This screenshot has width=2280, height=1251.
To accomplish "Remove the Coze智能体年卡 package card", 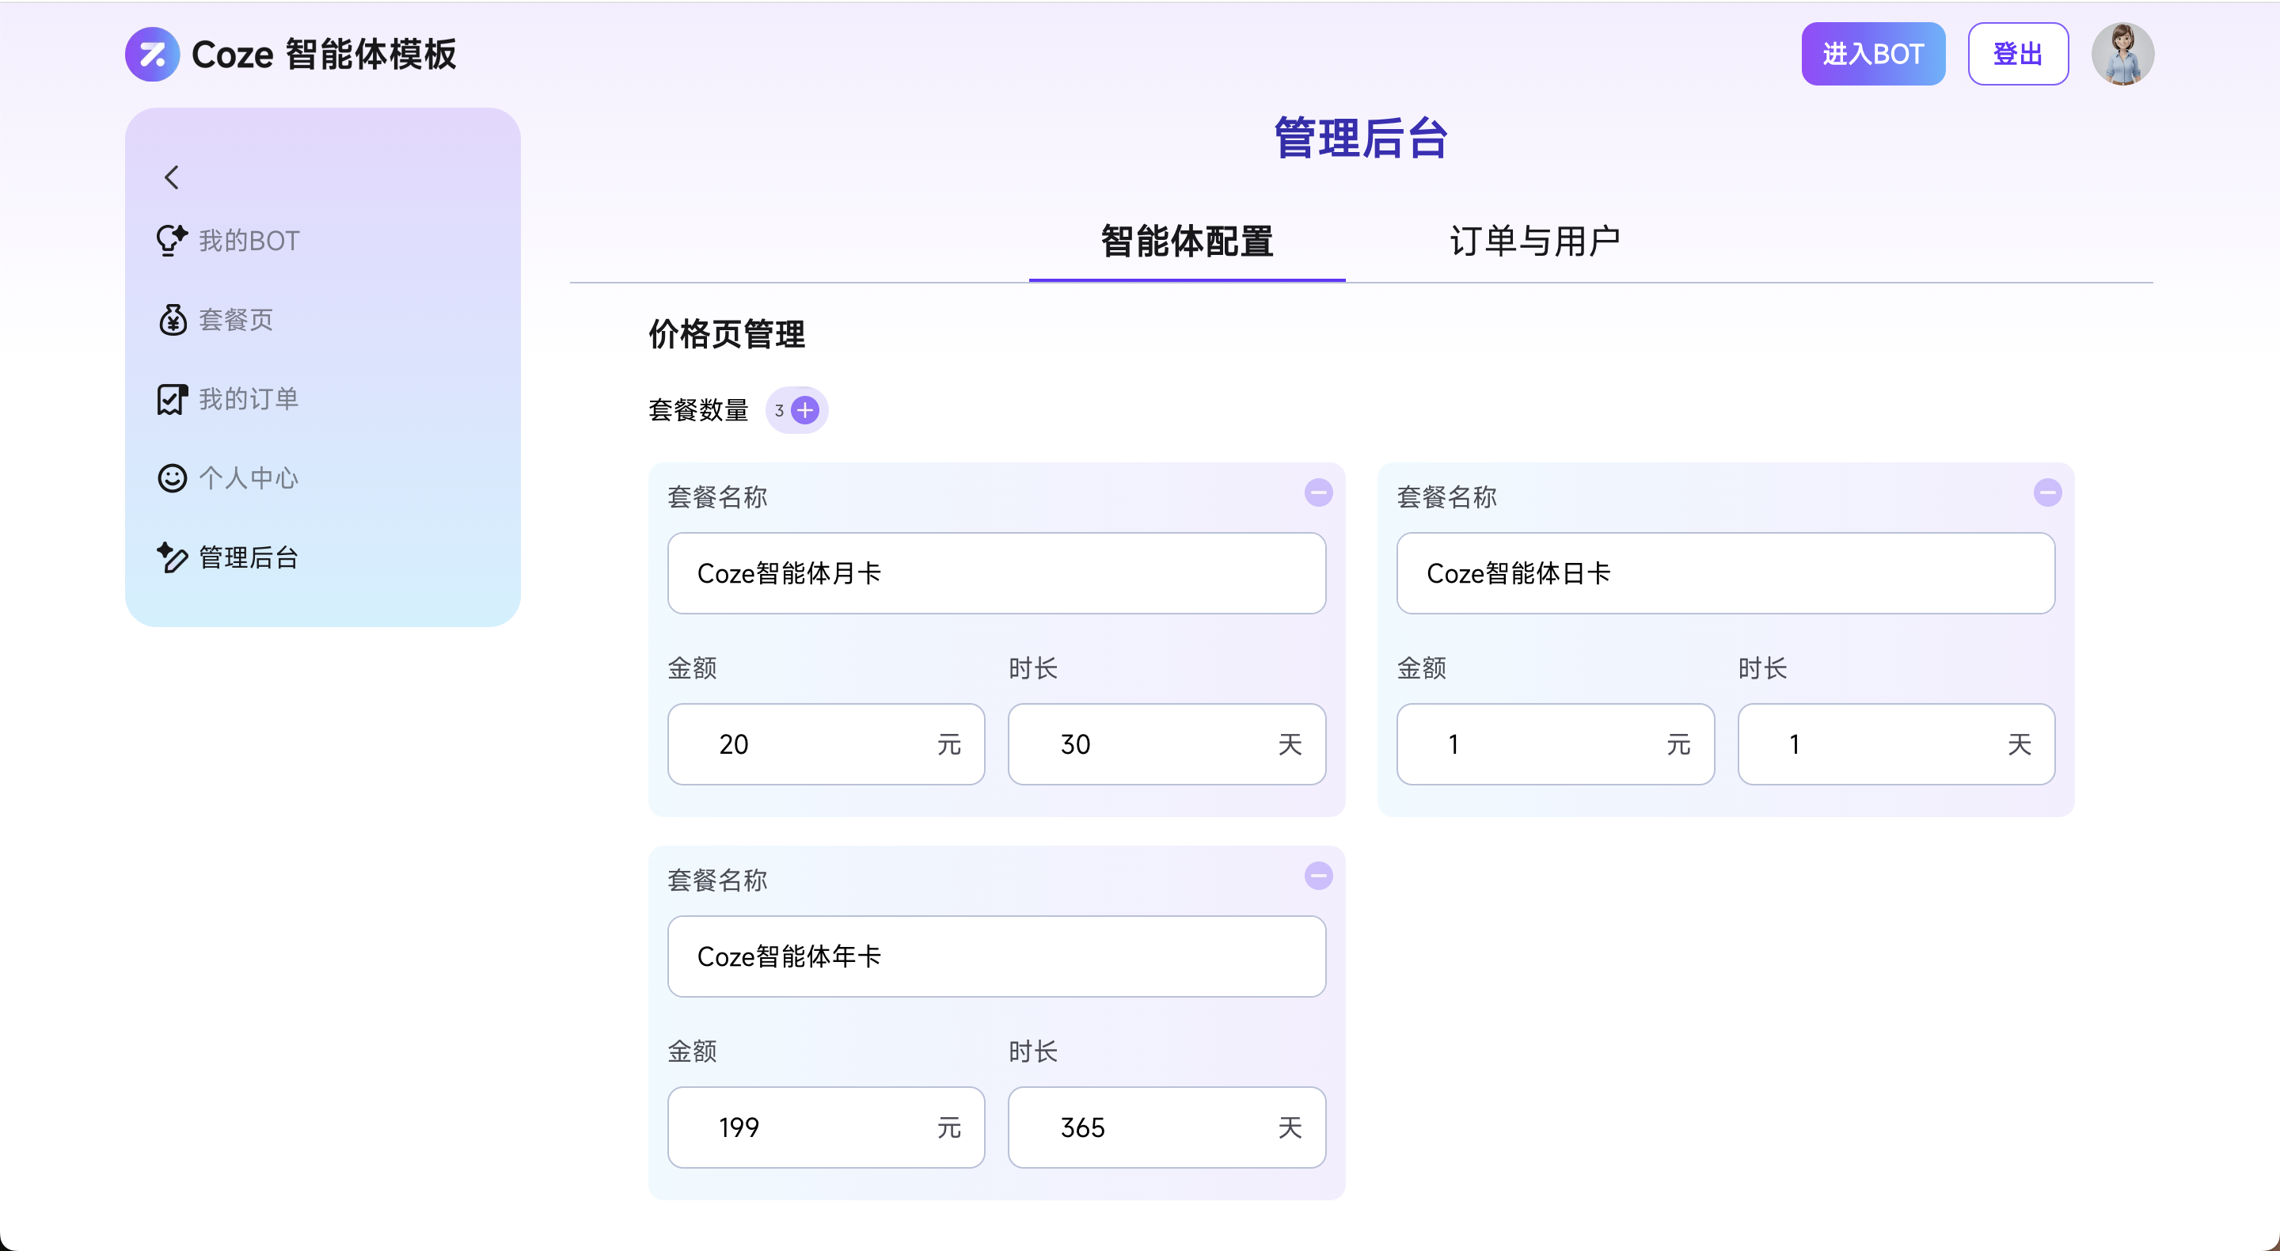I will (x=1318, y=876).
